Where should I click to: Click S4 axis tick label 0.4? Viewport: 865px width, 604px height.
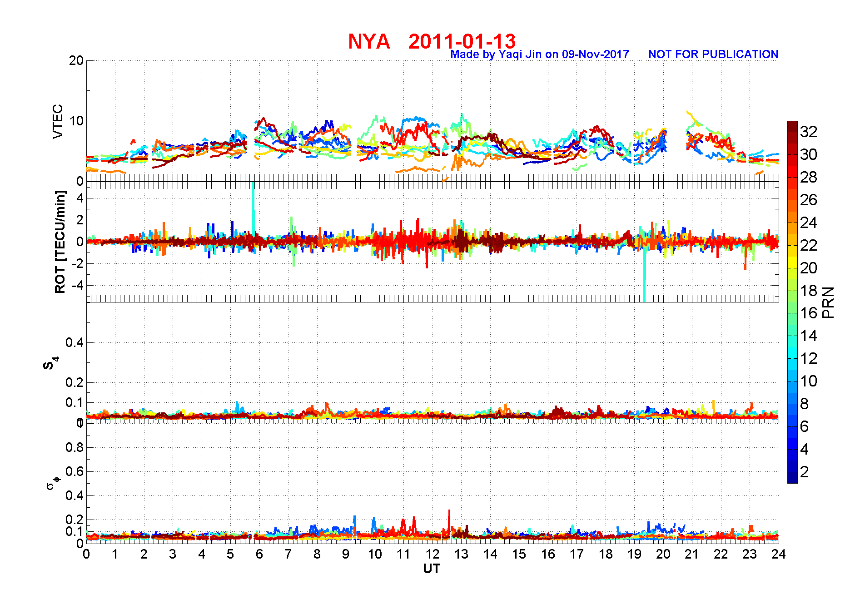tap(75, 342)
